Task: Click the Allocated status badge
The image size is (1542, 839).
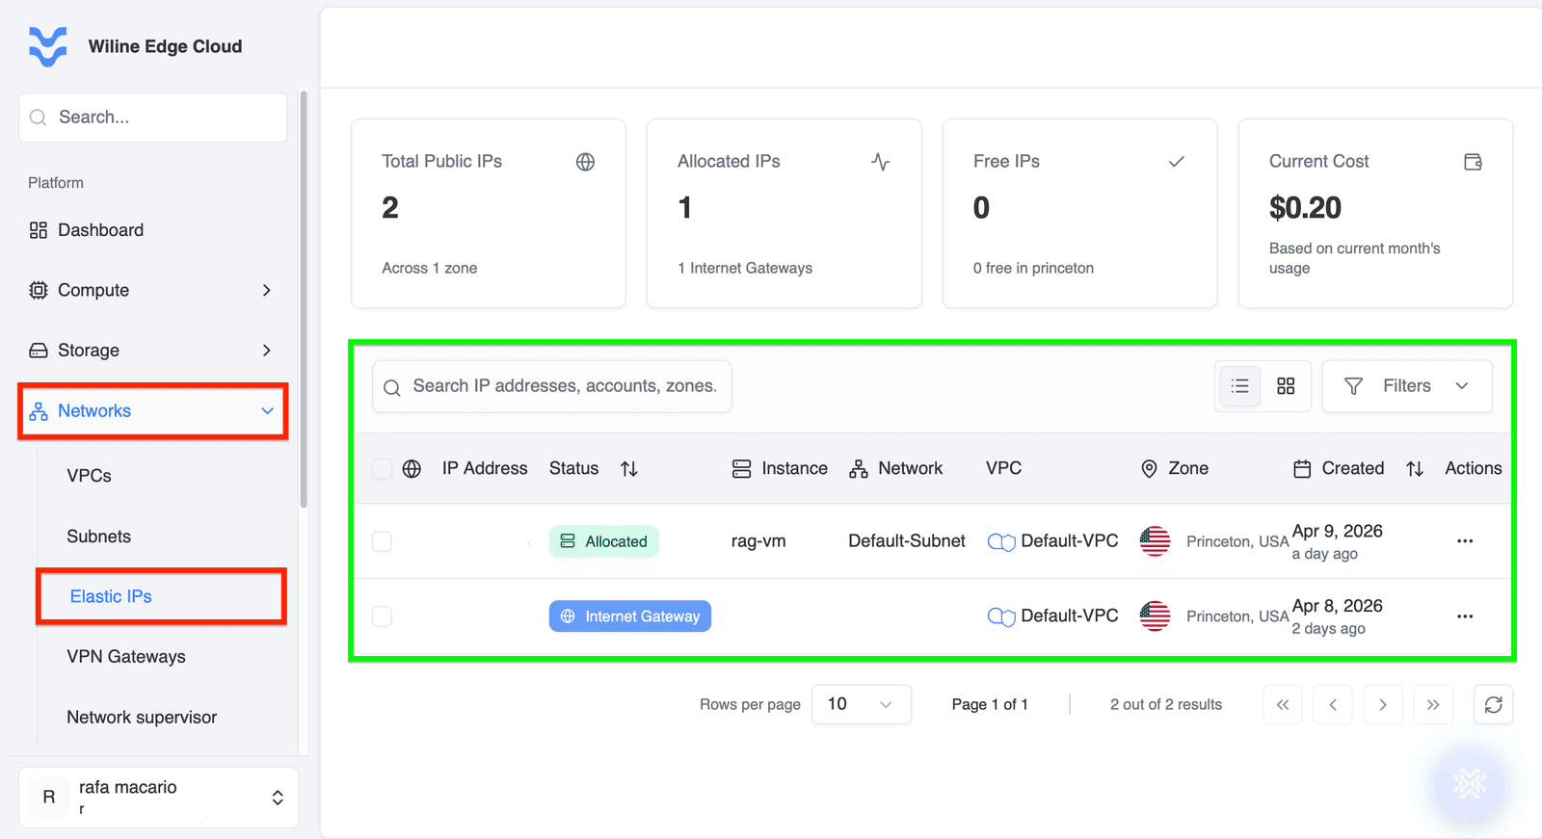Action: [604, 541]
